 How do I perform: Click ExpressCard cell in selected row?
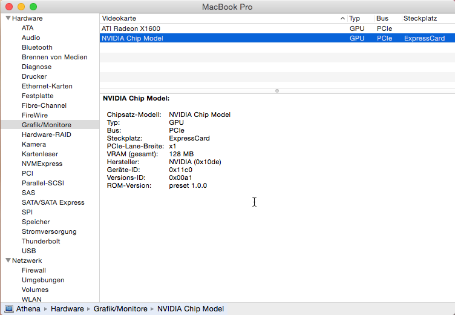[424, 38]
